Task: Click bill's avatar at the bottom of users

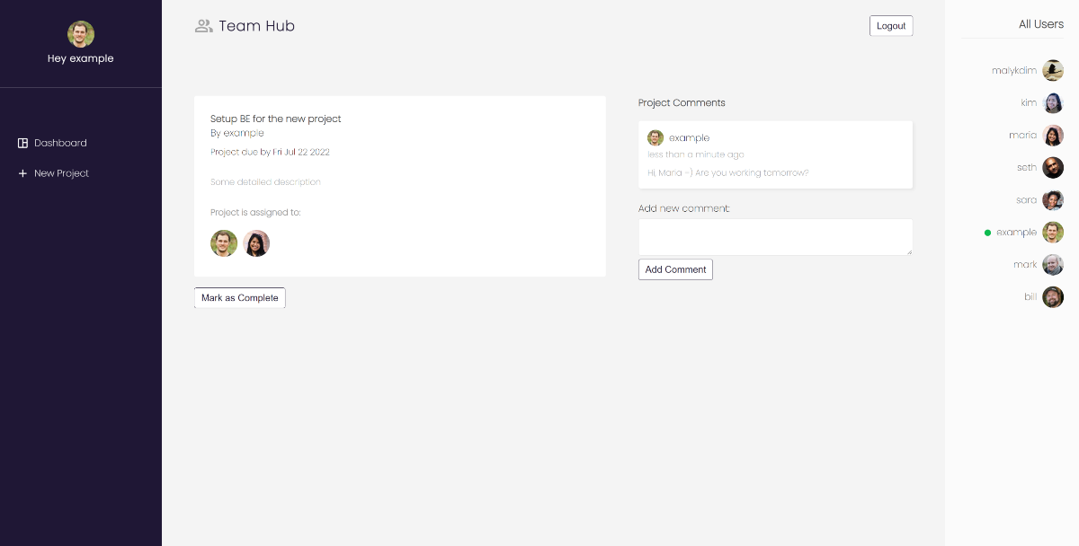Action: 1053,296
